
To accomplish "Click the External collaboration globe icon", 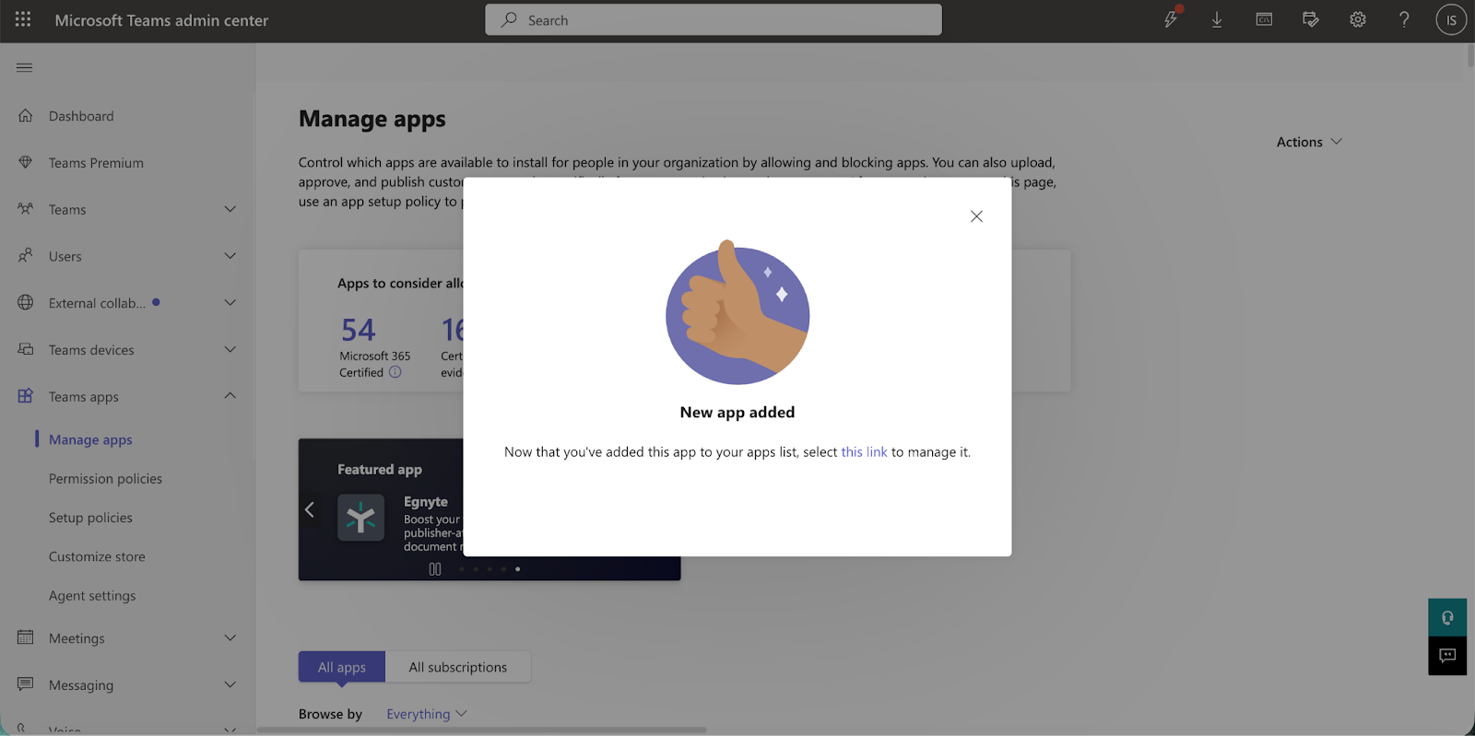I will tap(26, 302).
